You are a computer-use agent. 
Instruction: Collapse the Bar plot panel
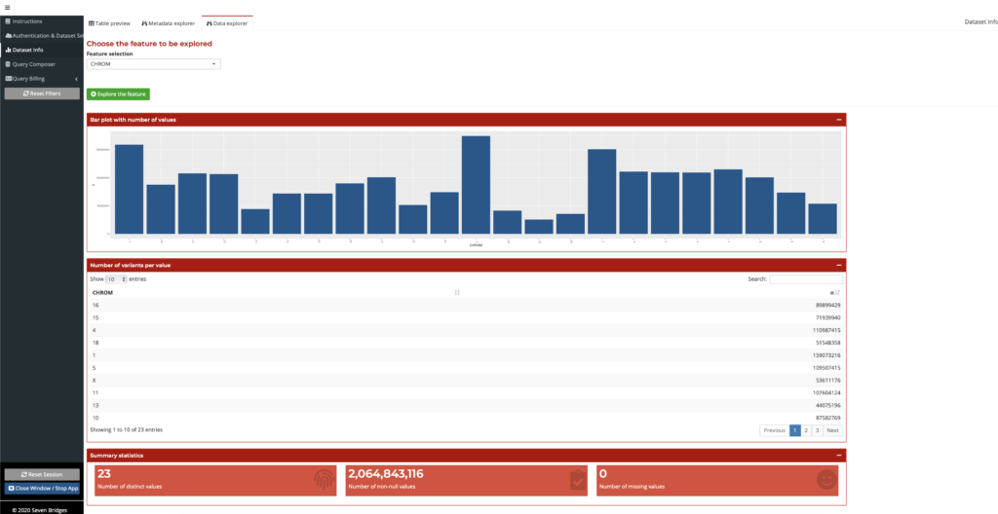click(x=838, y=120)
